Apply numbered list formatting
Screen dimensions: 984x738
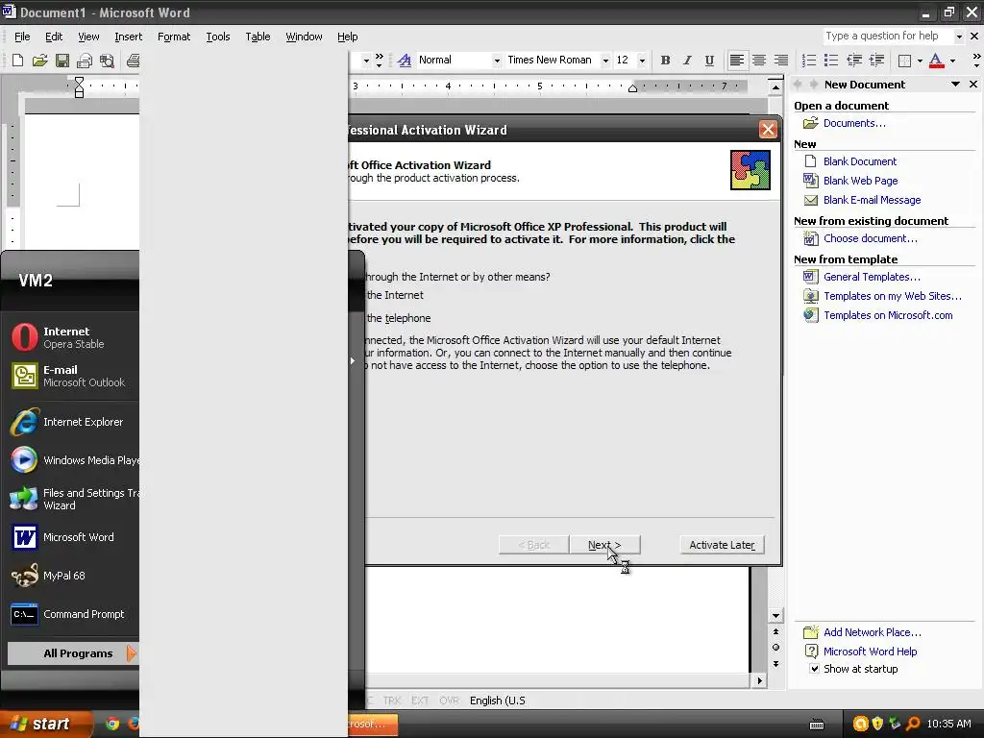(809, 61)
